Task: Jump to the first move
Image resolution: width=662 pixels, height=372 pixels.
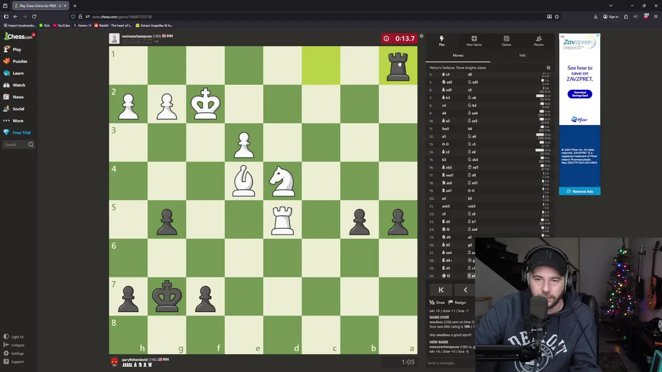Action: tap(441, 290)
